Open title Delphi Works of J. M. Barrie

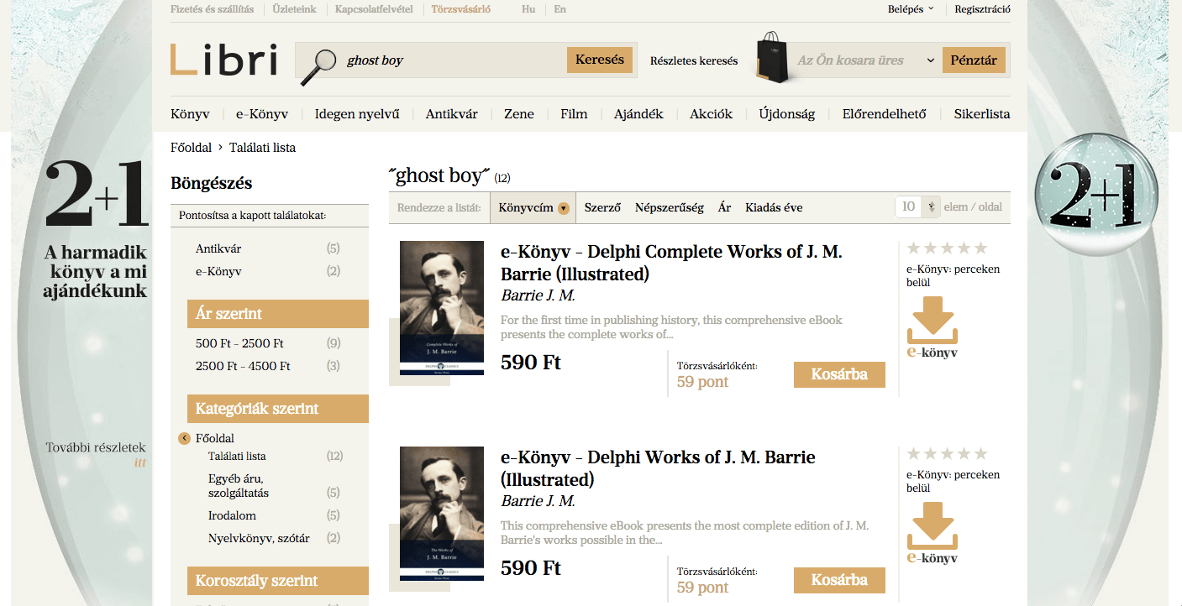[658, 468]
